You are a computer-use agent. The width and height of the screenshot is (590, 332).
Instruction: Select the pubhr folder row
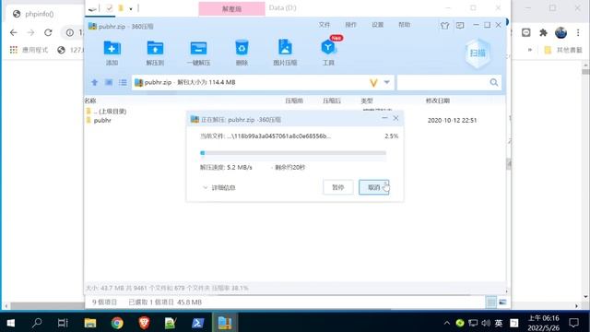pos(295,121)
